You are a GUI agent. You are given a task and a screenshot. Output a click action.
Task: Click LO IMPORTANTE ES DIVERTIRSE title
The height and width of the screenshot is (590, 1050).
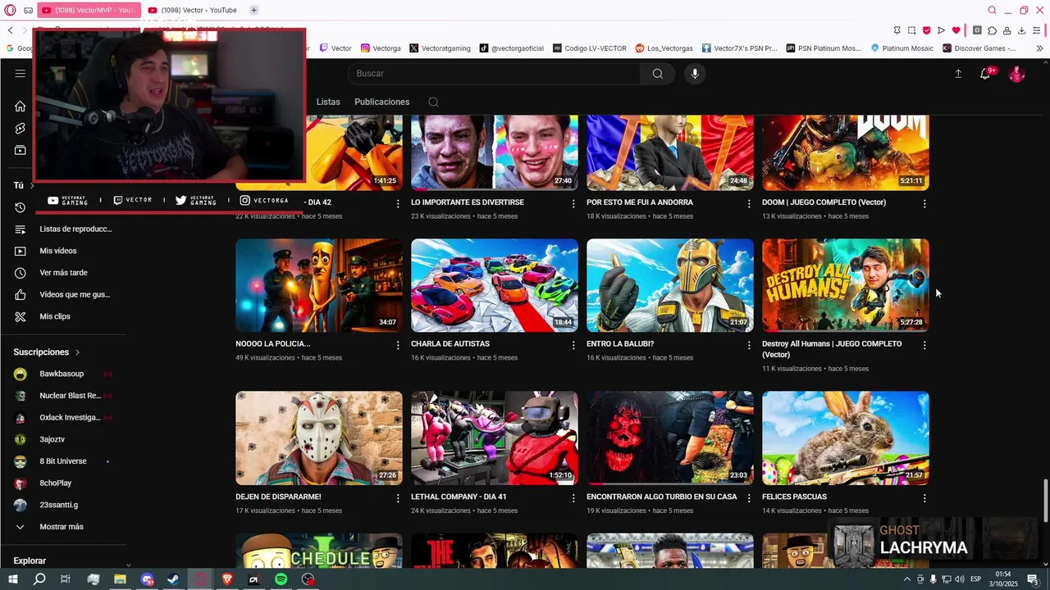click(x=468, y=202)
